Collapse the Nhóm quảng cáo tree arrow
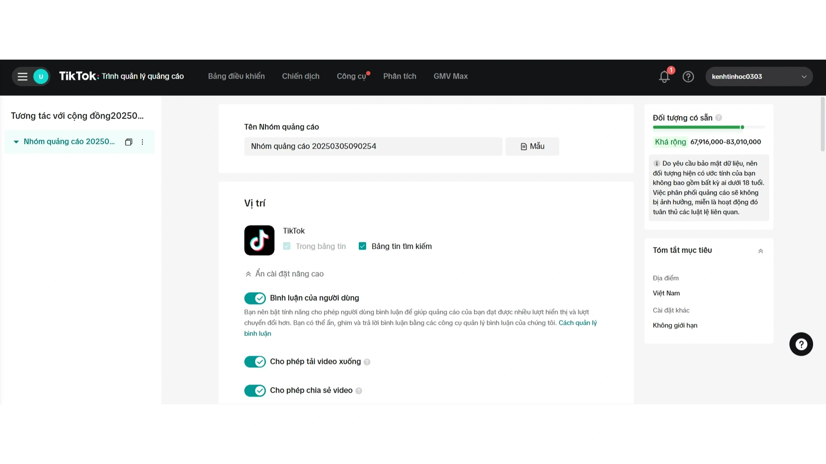Viewport: 826px width, 464px height. pos(16,142)
